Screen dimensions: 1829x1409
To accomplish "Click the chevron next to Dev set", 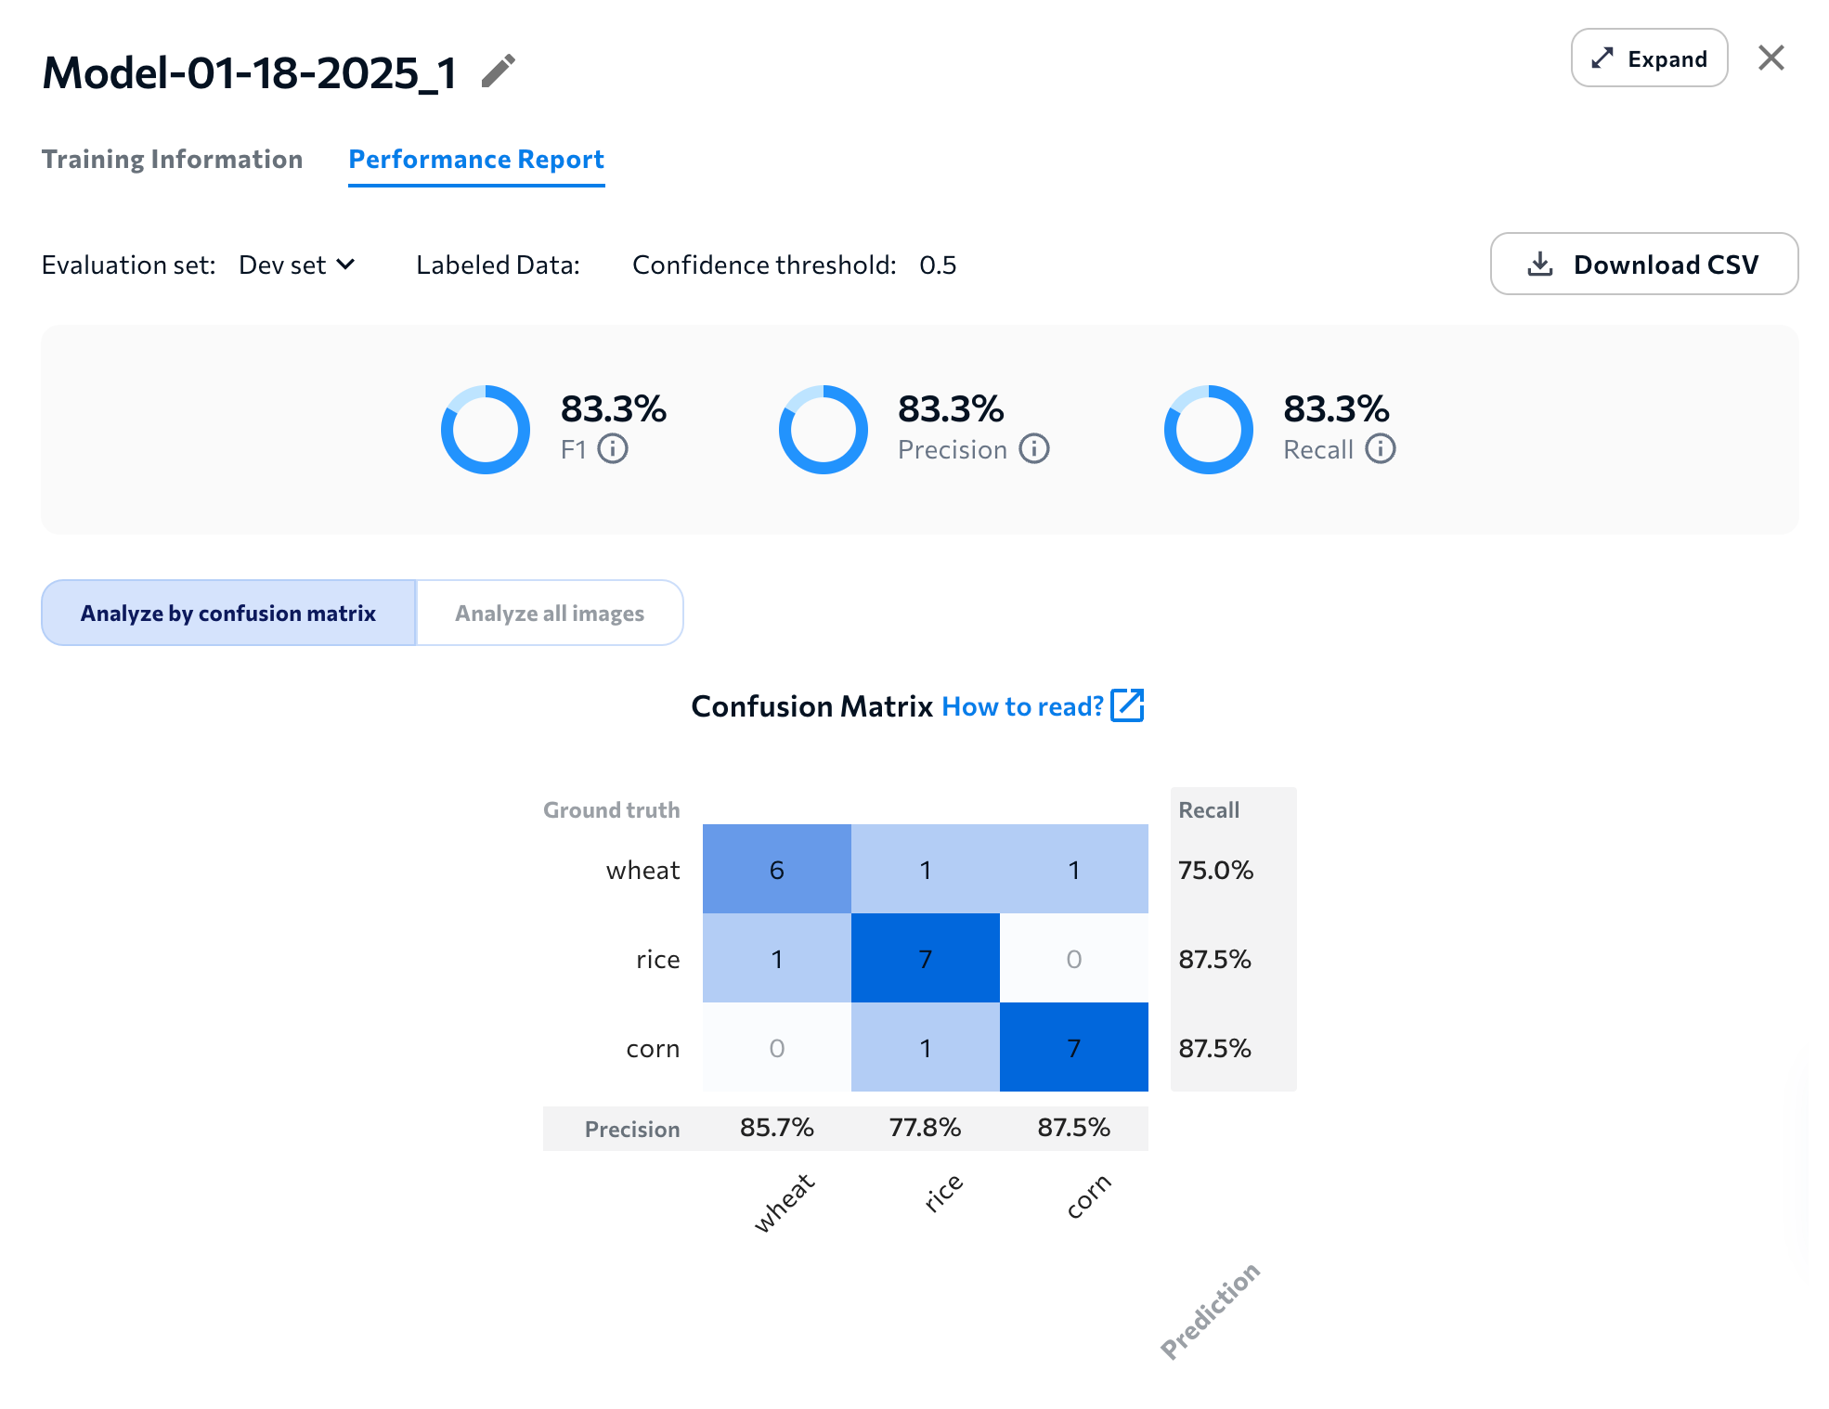I will pyautogui.click(x=345, y=265).
